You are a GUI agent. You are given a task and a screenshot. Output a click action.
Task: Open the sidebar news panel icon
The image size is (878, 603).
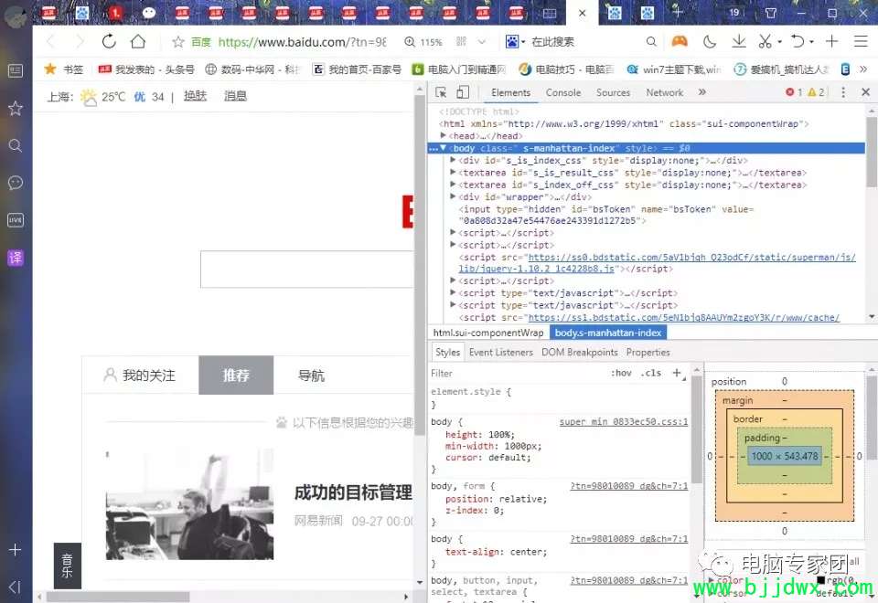16,70
